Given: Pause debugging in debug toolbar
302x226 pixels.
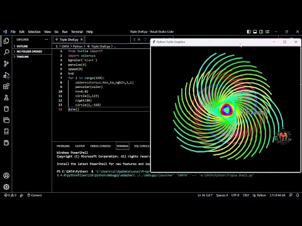Looking at the screenshot, I should coord(139,40).
